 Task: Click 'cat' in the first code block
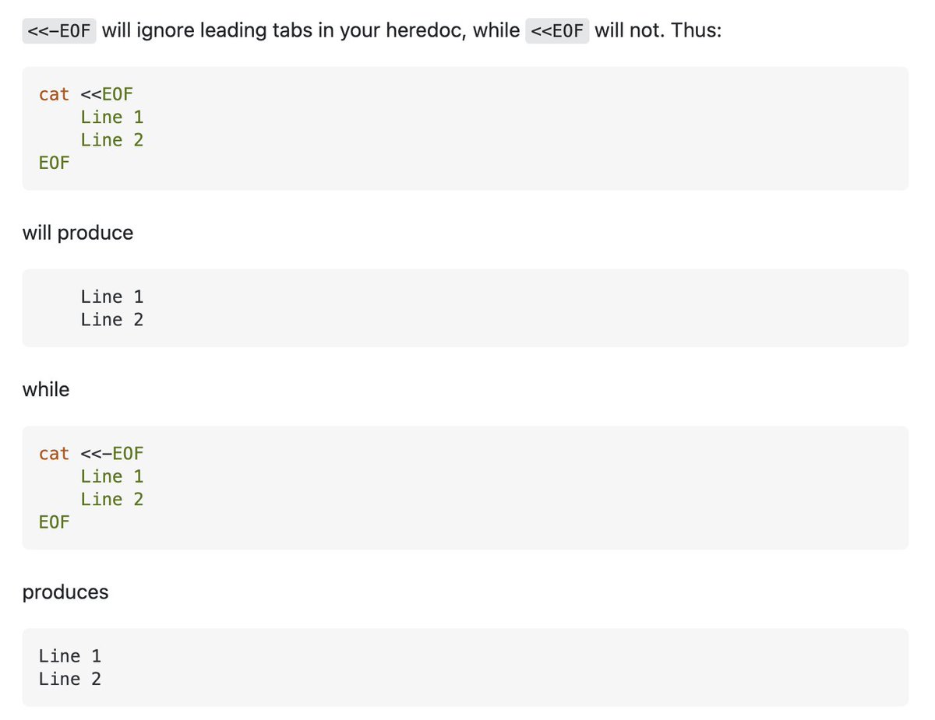[54, 94]
